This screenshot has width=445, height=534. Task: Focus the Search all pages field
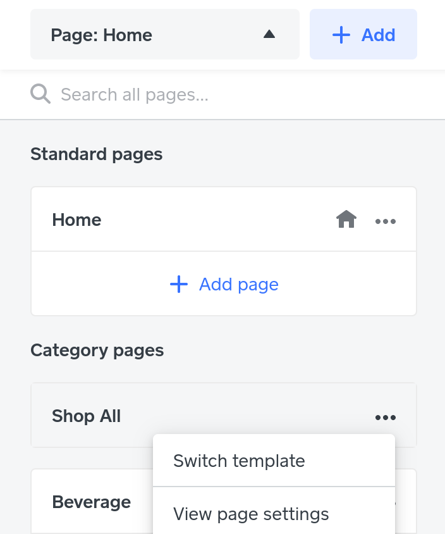(222, 94)
